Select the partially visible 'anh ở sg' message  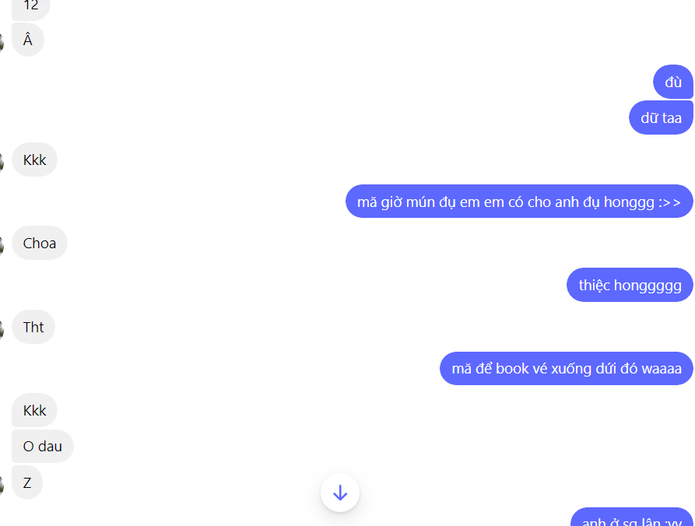coord(632,517)
